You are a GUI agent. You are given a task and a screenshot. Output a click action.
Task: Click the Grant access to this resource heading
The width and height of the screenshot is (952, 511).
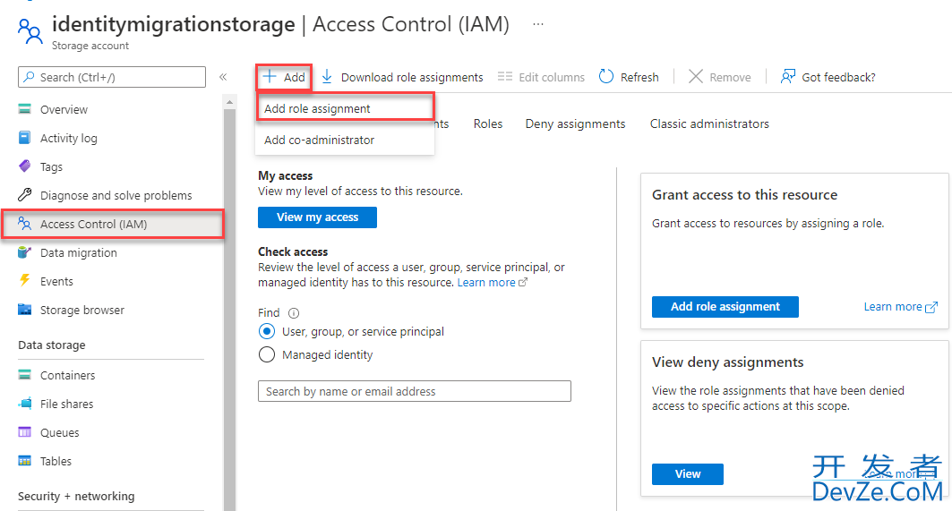pyautogui.click(x=744, y=195)
